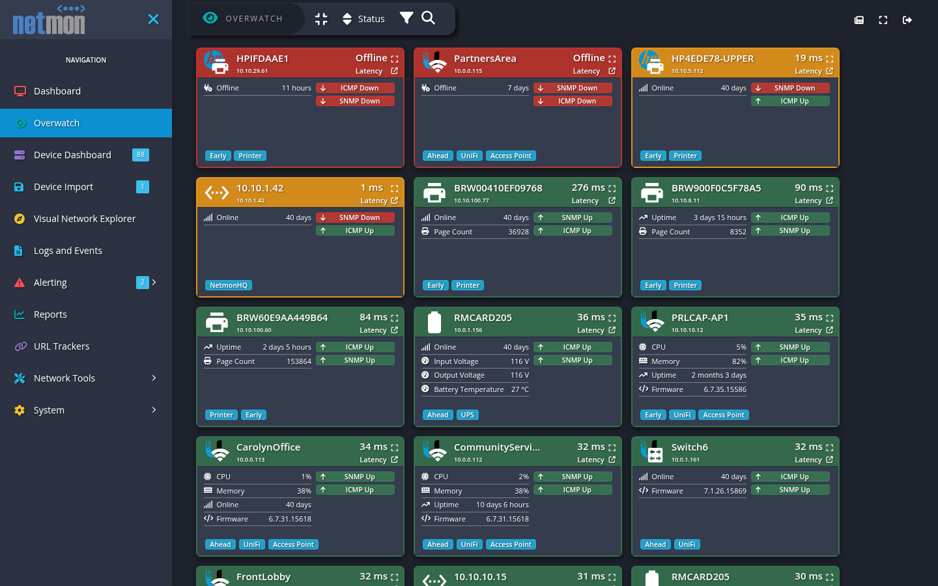Click Ahead tag on CarolynOffice card
The width and height of the screenshot is (938, 586).
[220, 544]
